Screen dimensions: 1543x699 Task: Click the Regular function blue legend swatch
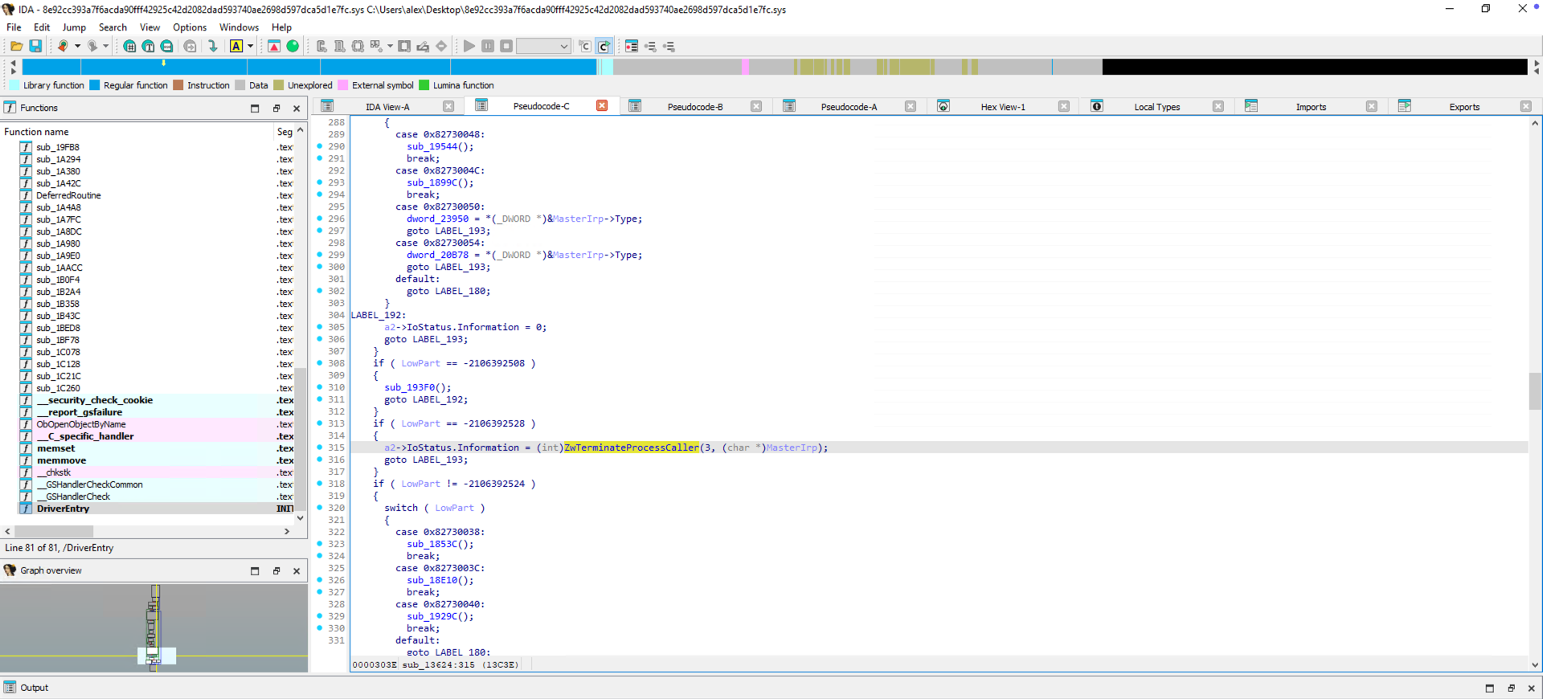(95, 85)
